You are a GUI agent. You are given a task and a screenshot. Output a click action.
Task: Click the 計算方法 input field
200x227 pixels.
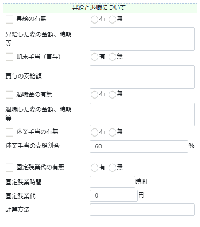142,209
